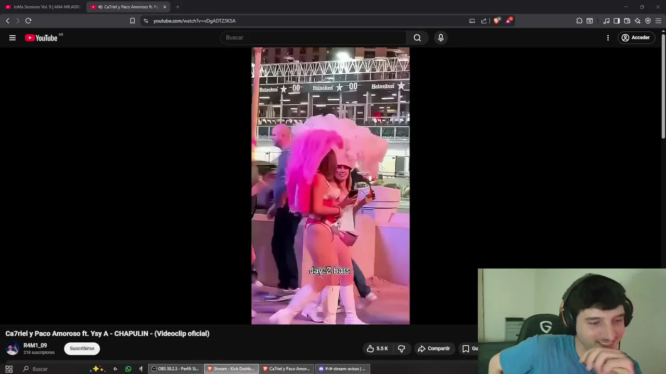Open Brave Shields lion icon
The image size is (666, 374).
point(496,21)
